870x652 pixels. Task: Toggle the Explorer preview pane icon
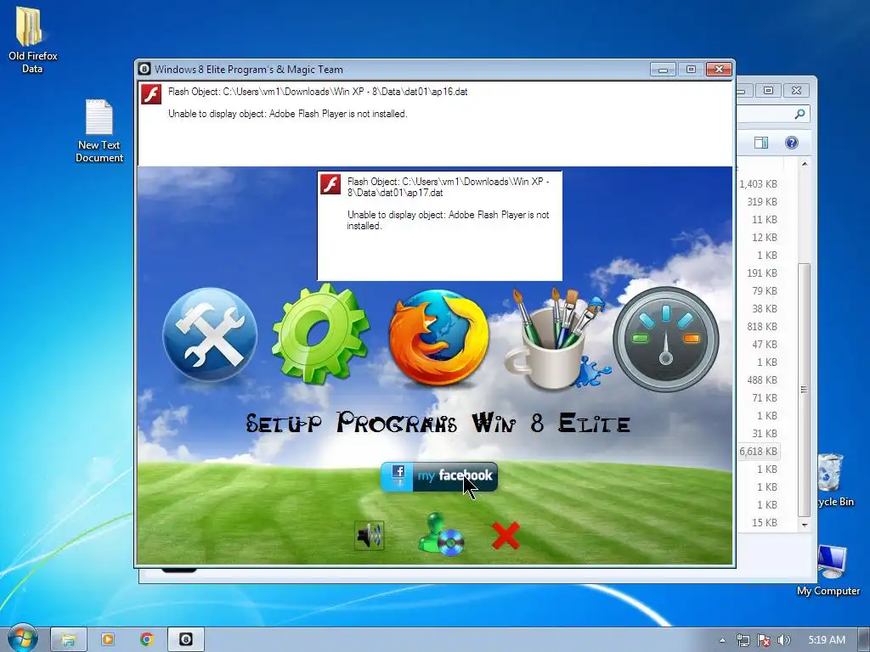tap(761, 143)
